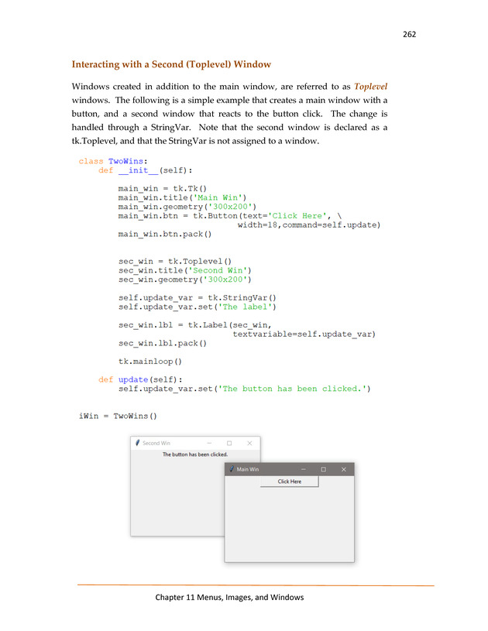Minimize the Main Win window
This screenshot has height=631, width=488.
[x=303, y=469]
